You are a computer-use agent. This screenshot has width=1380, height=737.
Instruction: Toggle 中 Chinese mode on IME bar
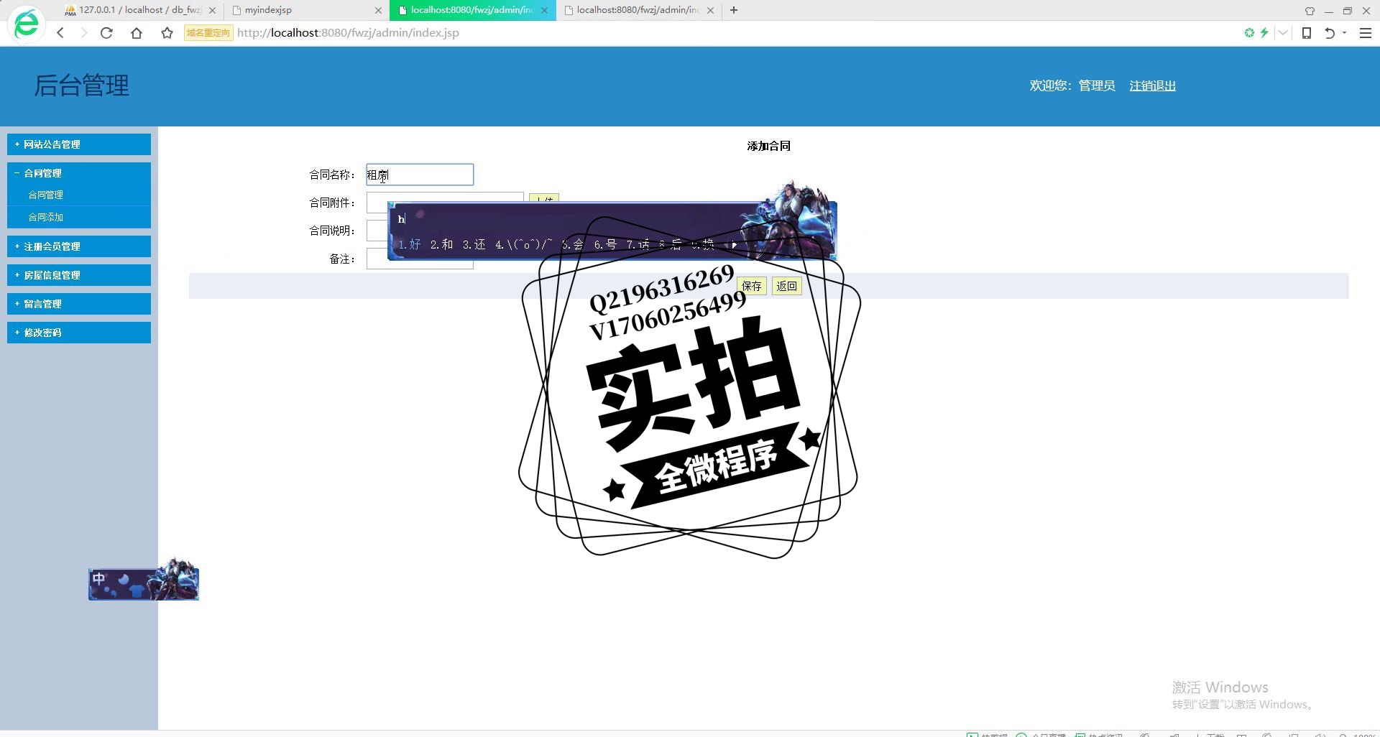(99, 578)
